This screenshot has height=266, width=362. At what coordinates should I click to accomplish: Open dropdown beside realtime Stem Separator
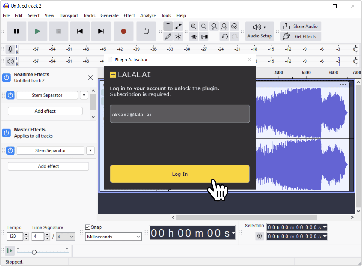[x=84, y=95]
